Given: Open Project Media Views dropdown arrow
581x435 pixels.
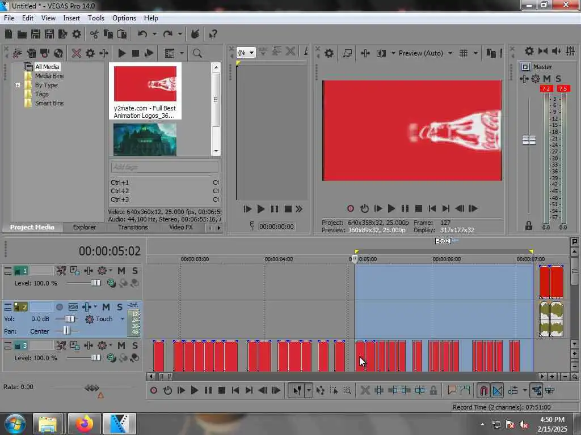Looking at the screenshot, I should pyautogui.click(x=182, y=53).
